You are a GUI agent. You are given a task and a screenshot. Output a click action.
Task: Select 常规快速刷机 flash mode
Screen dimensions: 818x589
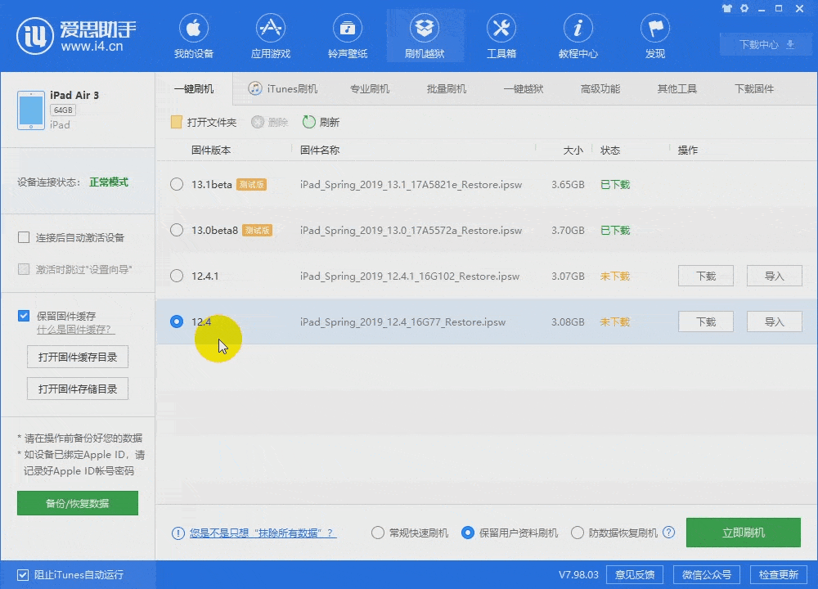(x=378, y=533)
